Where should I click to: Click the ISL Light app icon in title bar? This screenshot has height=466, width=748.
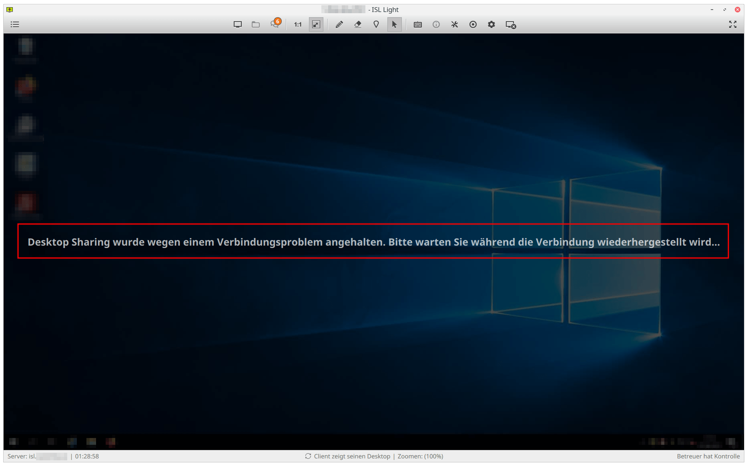click(10, 9)
